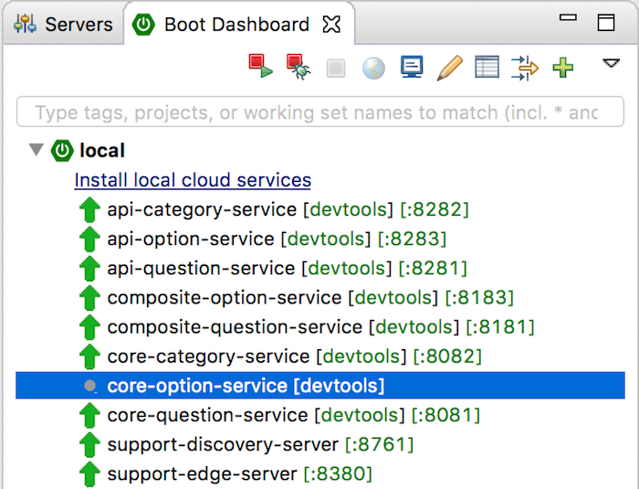This screenshot has width=639, height=489.
Task: Select api-option-service row
Action: pos(319,239)
